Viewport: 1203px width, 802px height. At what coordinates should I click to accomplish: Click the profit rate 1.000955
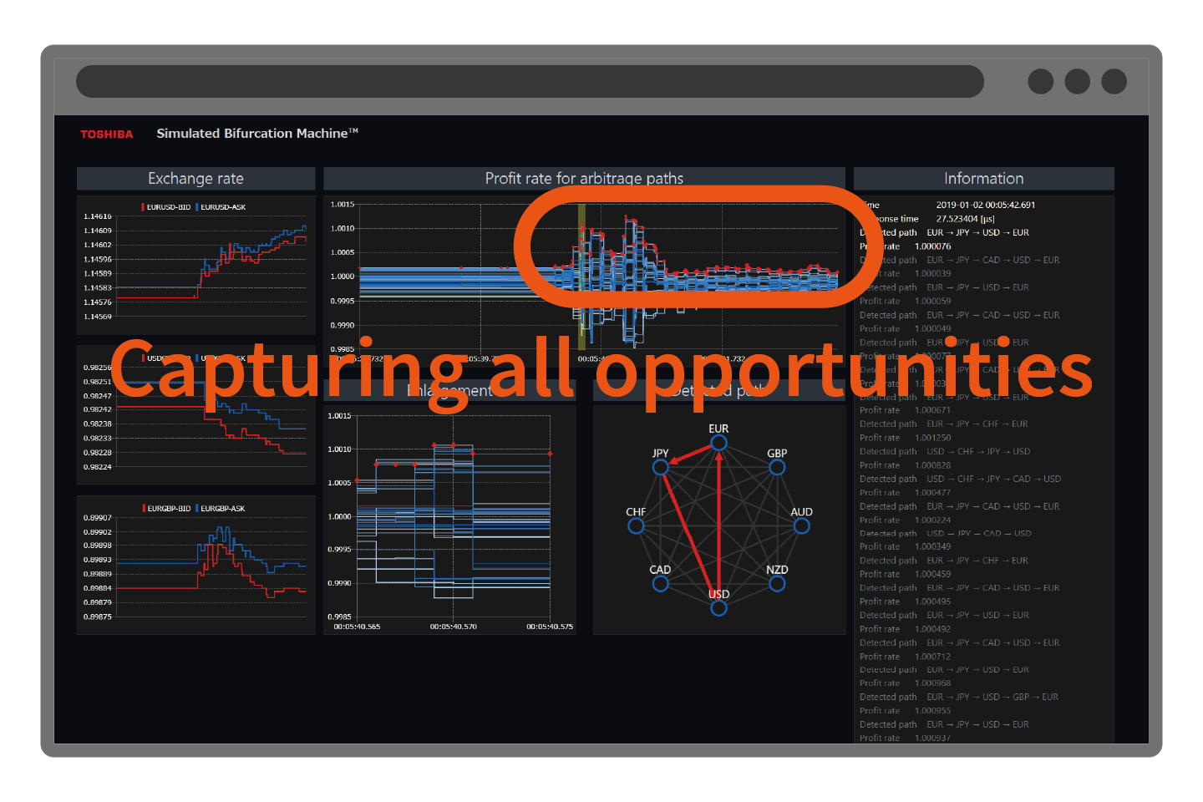pyautogui.click(x=932, y=711)
